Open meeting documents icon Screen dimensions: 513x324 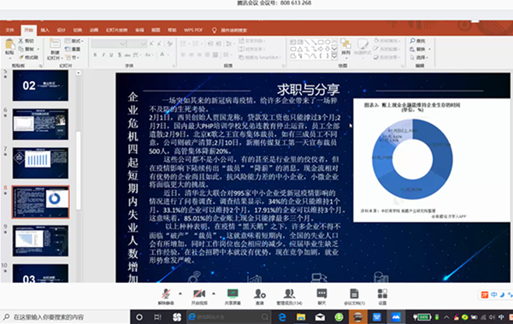[354, 297]
